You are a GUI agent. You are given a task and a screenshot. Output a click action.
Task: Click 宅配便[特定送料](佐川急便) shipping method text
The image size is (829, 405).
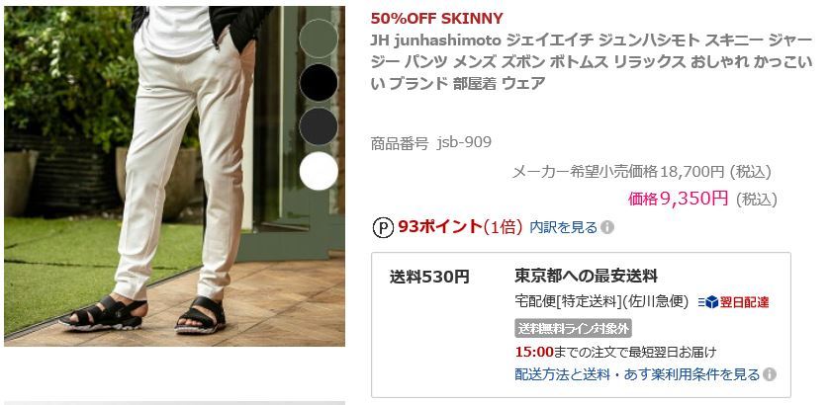point(601,302)
